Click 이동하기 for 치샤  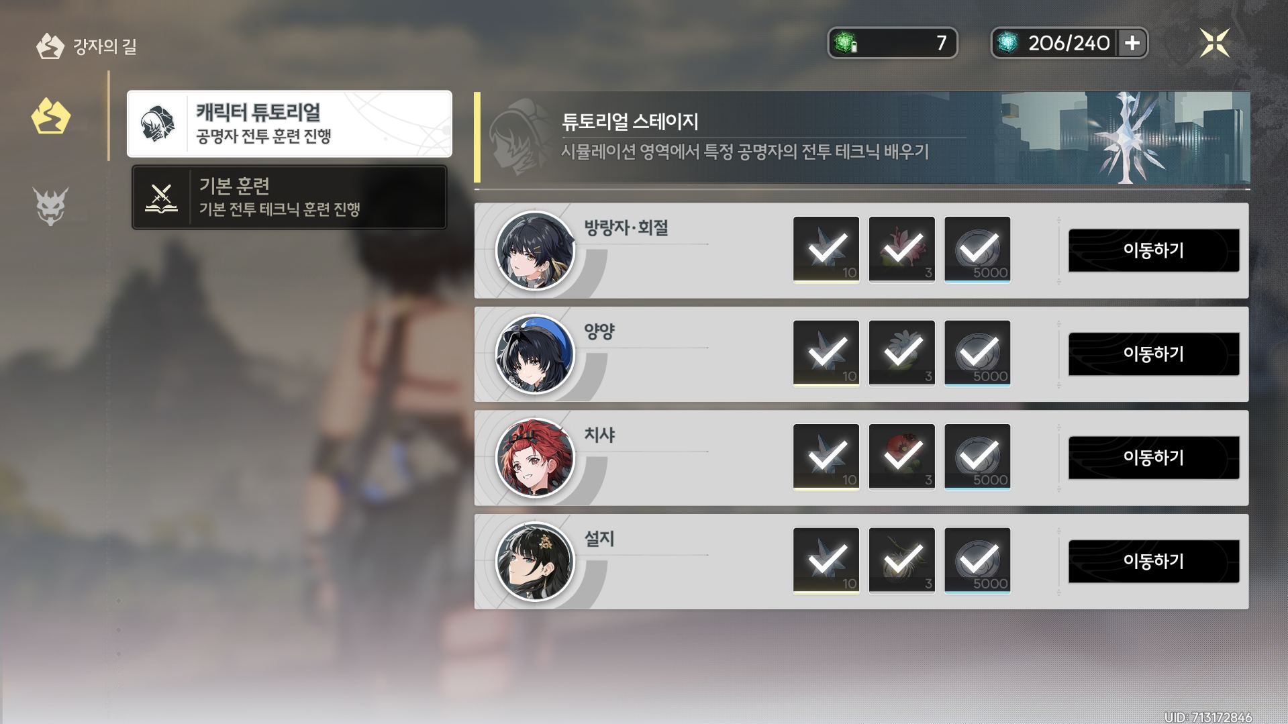1154,458
